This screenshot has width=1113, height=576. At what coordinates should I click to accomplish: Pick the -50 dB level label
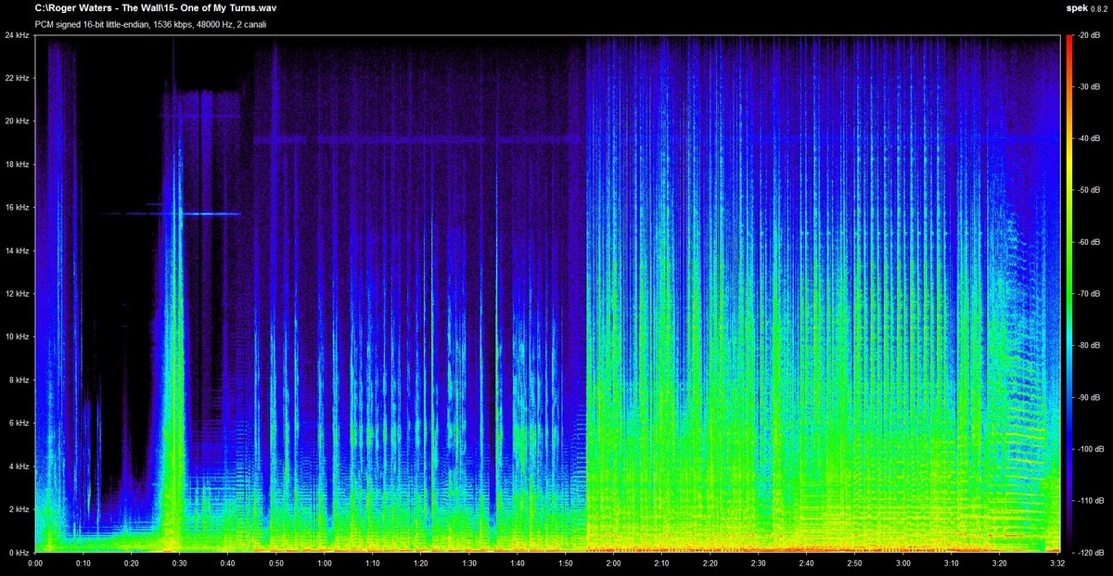[1090, 190]
